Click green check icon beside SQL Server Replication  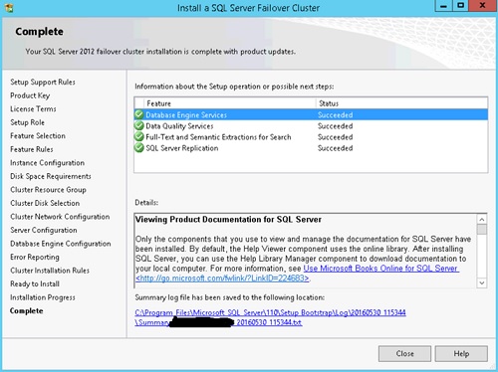pos(139,148)
